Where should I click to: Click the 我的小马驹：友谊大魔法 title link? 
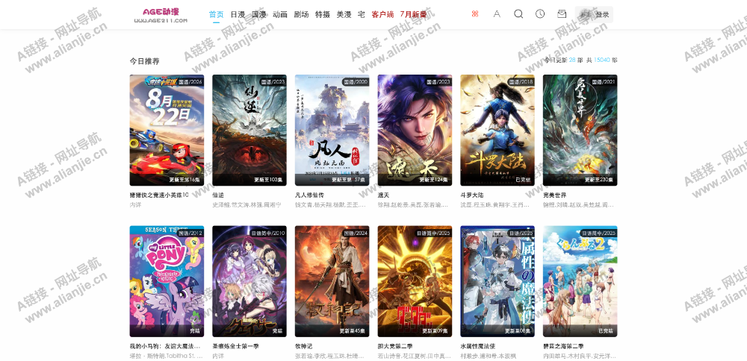[165, 346]
